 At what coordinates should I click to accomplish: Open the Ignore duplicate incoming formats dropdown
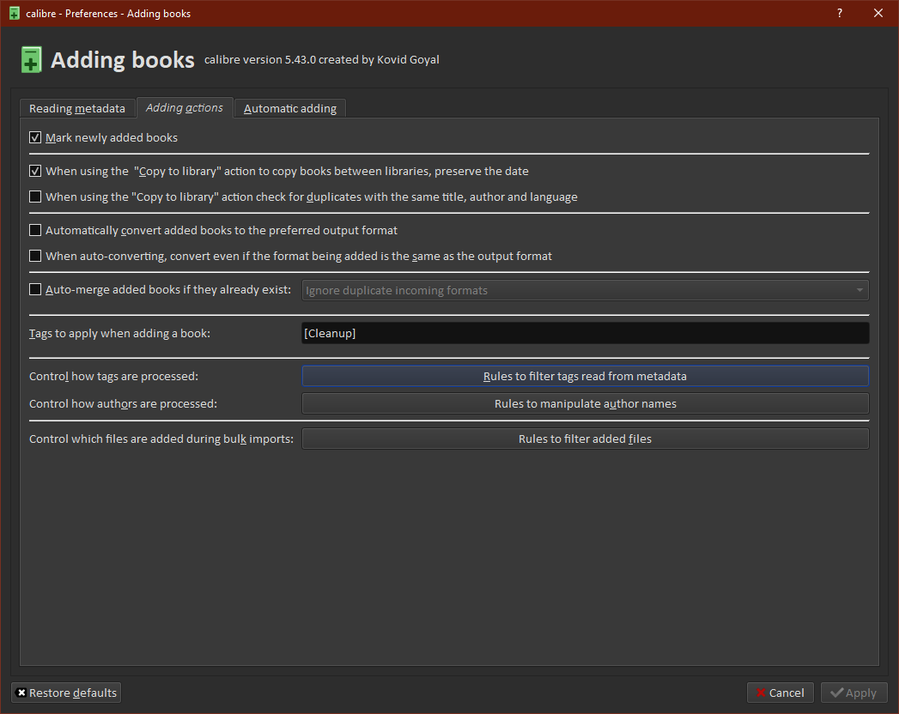point(585,290)
